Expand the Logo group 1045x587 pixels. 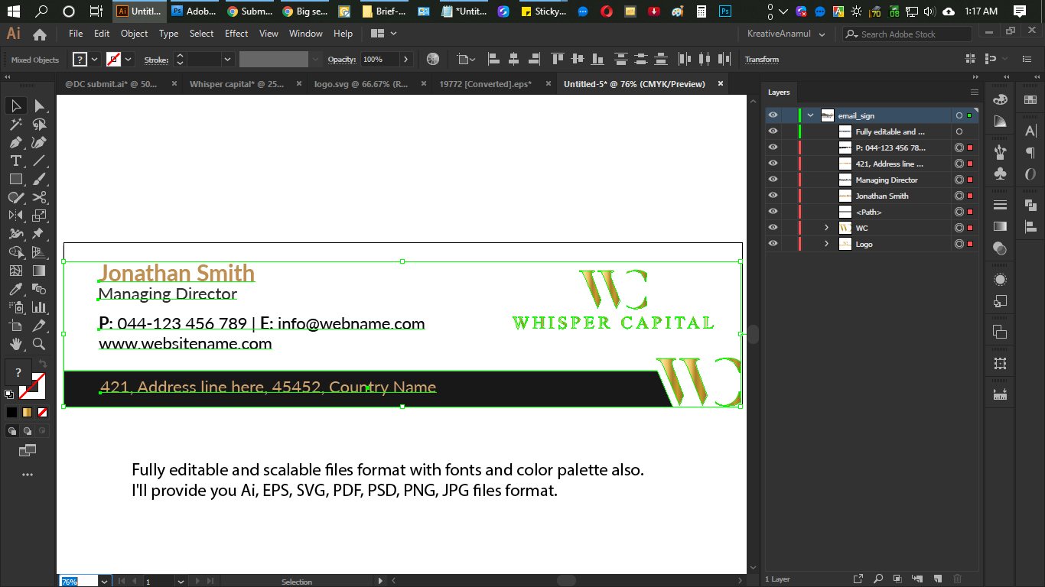tap(826, 244)
